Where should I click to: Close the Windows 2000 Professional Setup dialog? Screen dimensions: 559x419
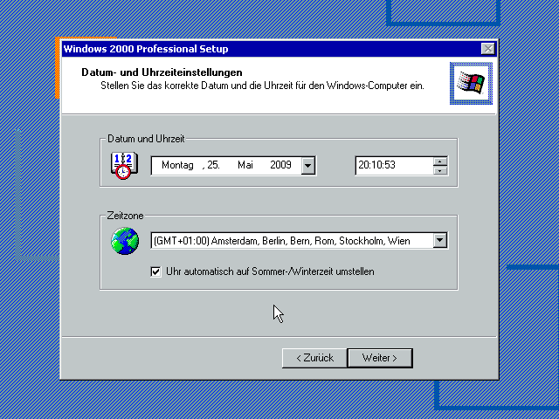[x=488, y=49]
